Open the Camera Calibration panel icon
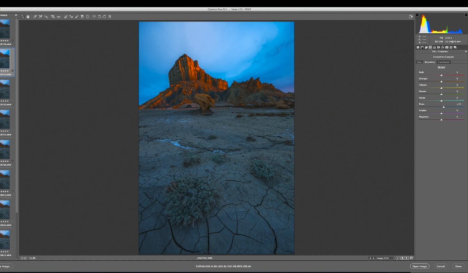468x273 pixels. [447, 47]
